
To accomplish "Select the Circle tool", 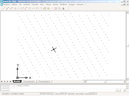I will click(x=30, y=8).
